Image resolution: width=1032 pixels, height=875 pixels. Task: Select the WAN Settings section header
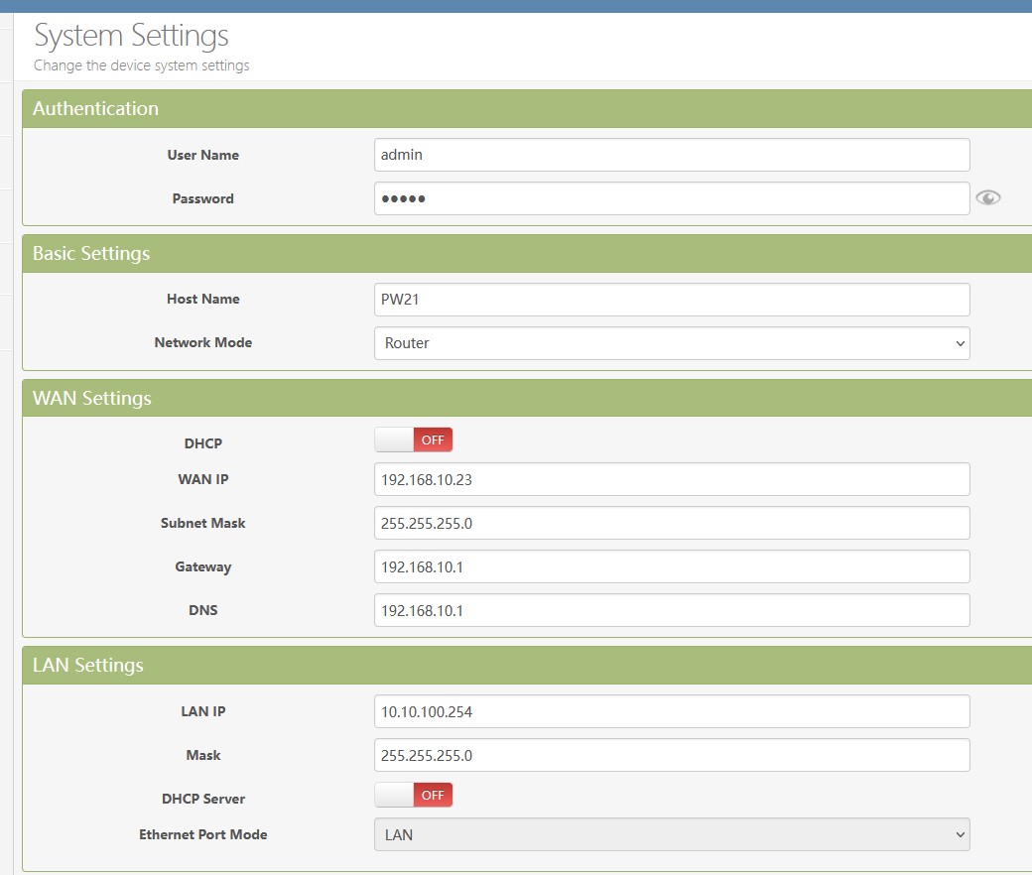(x=91, y=398)
